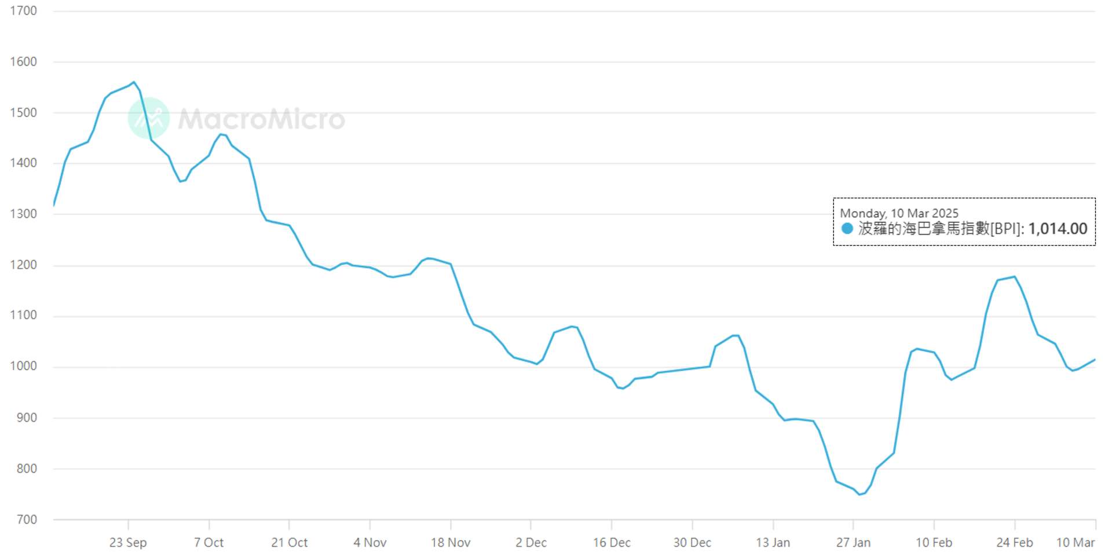Click the 23 Sep x-axis label

click(128, 543)
